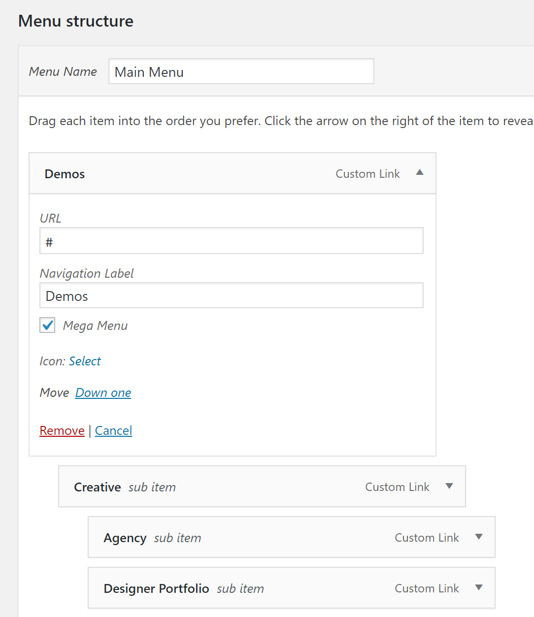The width and height of the screenshot is (534, 617).
Task: Uncheck the Mega Menu checkbox
Action: coord(47,325)
